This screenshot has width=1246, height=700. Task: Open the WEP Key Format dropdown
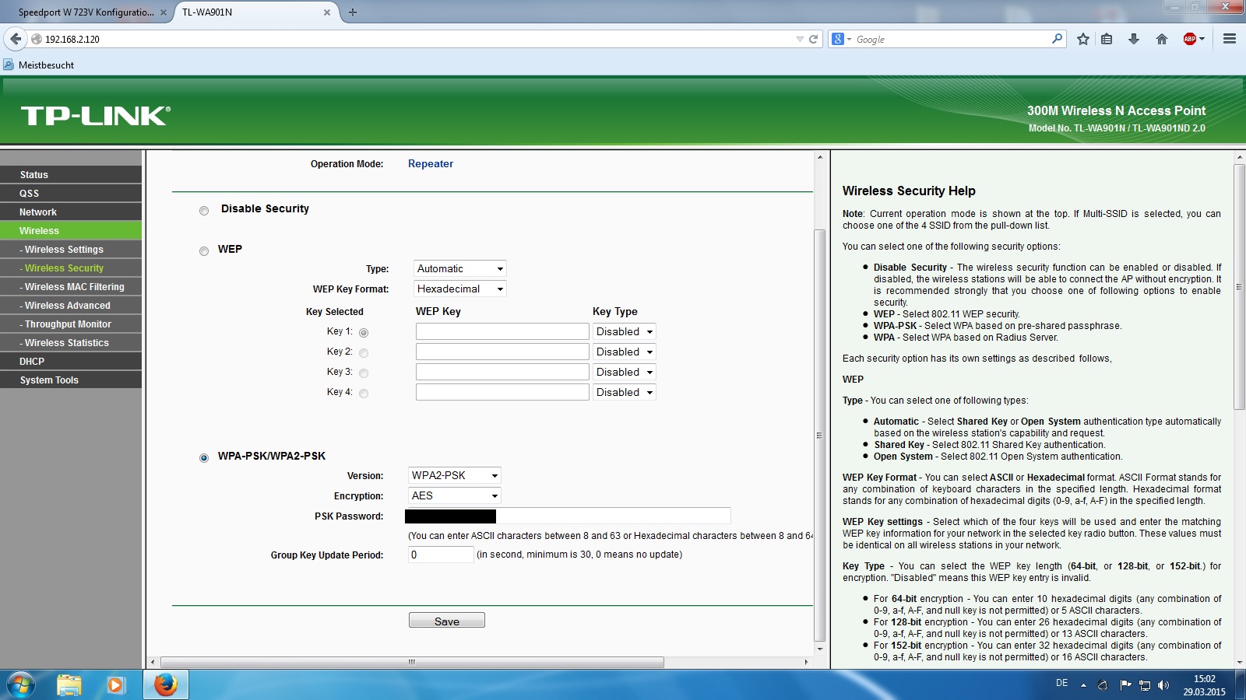460,289
